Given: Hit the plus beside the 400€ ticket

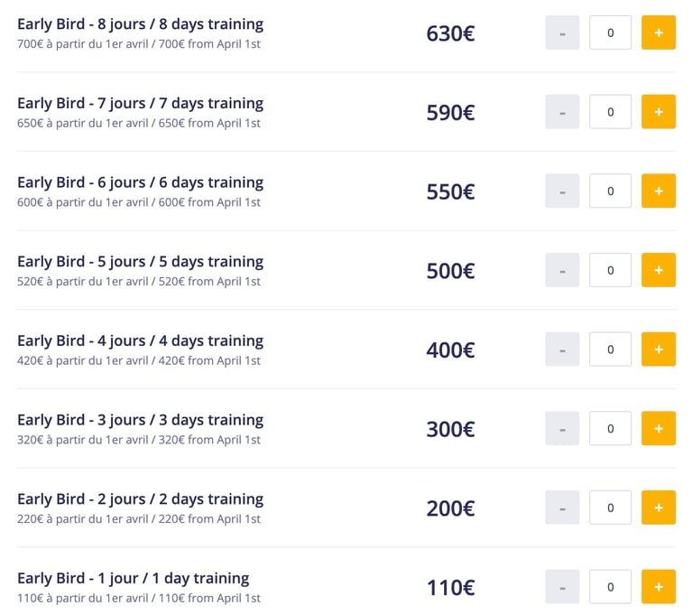Looking at the screenshot, I should click(x=658, y=349).
